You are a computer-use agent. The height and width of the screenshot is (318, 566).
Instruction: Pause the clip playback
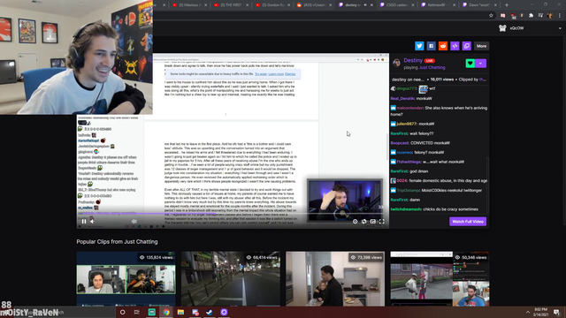(84, 222)
